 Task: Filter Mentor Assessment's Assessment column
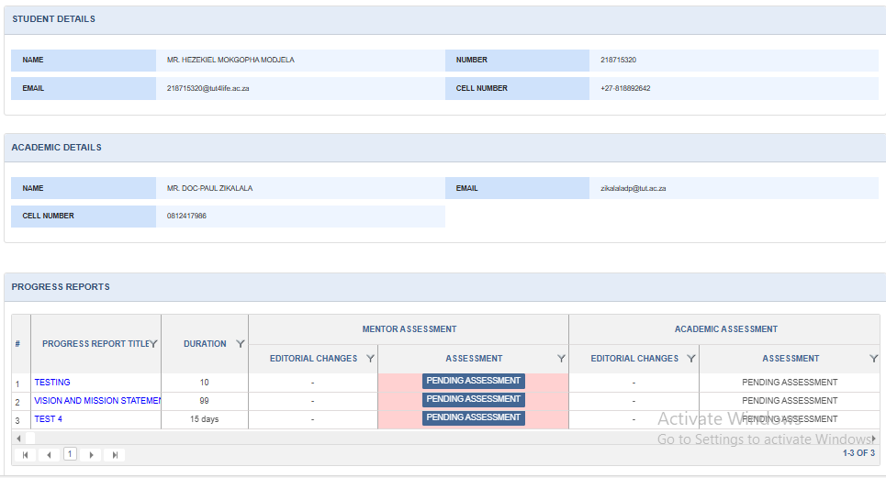point(561,359)
